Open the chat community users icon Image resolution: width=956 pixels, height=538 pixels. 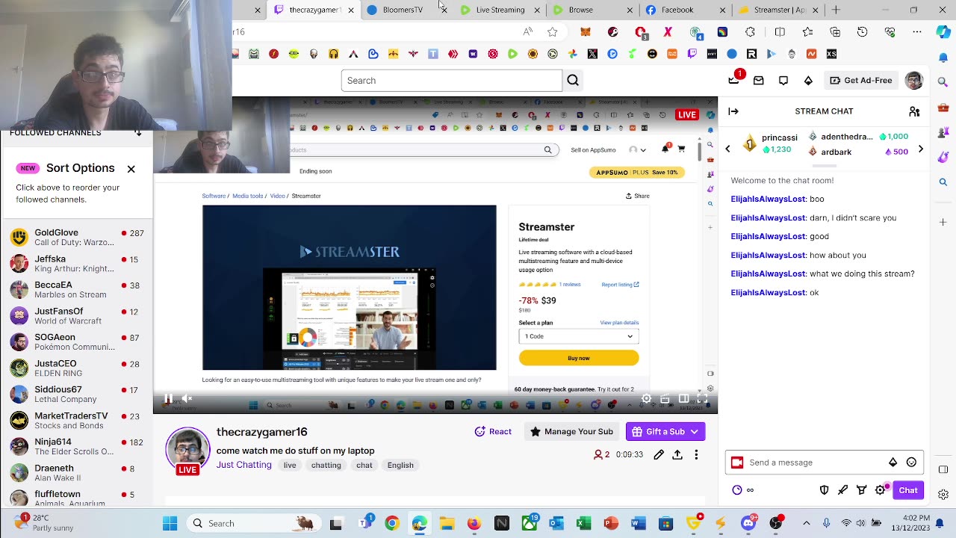914,111
